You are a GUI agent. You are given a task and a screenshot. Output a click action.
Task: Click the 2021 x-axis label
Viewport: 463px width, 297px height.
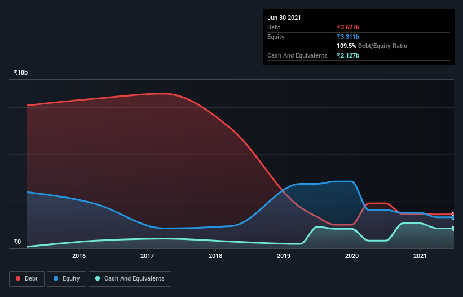tap(420, 256)
